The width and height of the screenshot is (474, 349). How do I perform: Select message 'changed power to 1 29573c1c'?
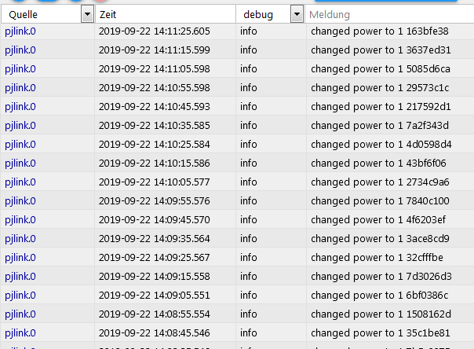tap(380, 88)
